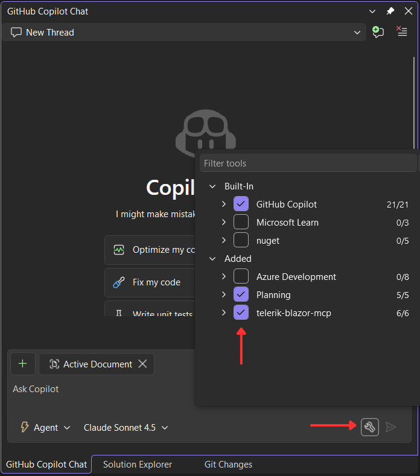Collapse the Added tools group
Viewport: 420px width, 476px height.
click(x=212, y=259)
